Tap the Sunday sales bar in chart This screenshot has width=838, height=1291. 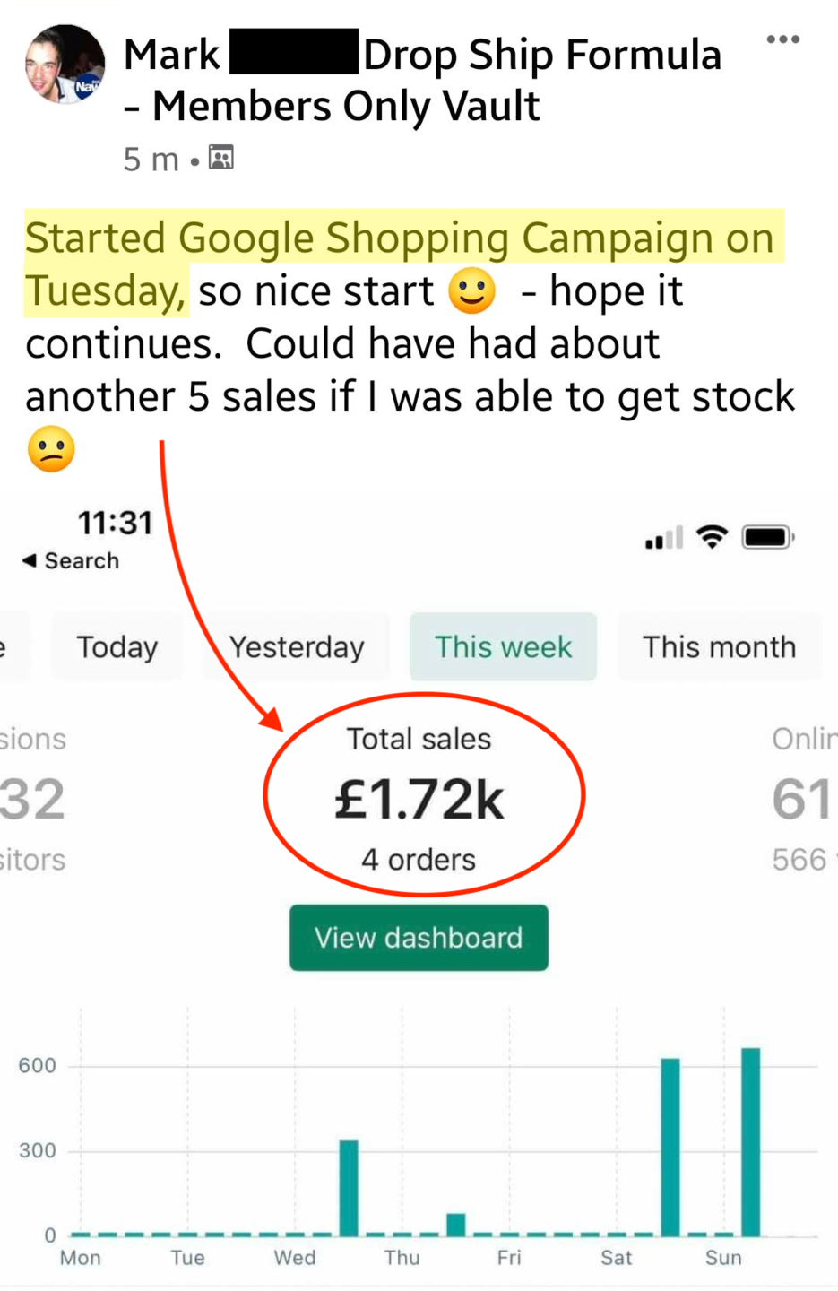pos(750,1141)
